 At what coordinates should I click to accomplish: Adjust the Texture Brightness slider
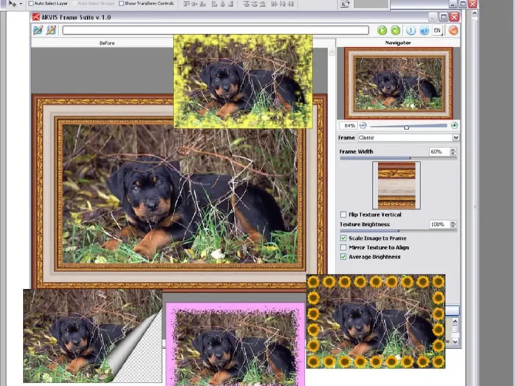(398, 231)
